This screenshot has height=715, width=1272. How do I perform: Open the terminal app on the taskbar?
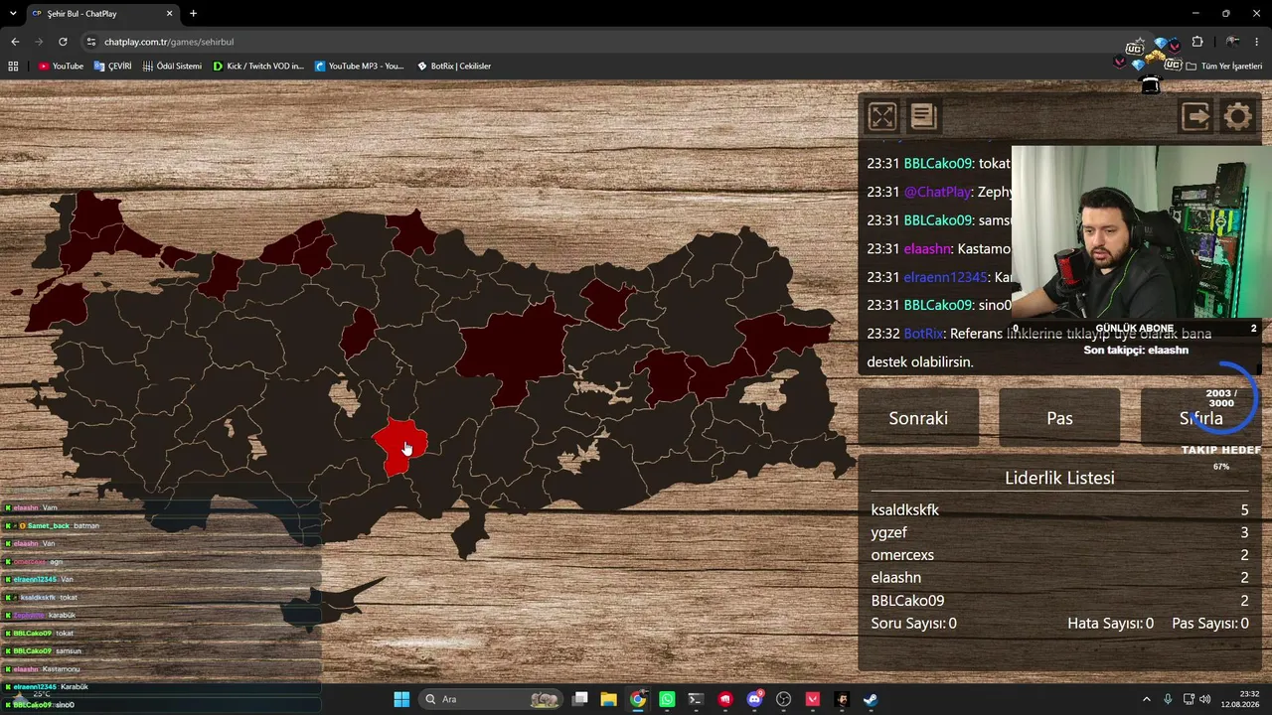(x=696, y=699)
